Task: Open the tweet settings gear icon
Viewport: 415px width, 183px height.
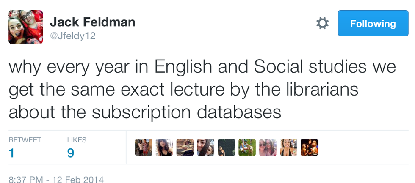Action: click(323, 23)
